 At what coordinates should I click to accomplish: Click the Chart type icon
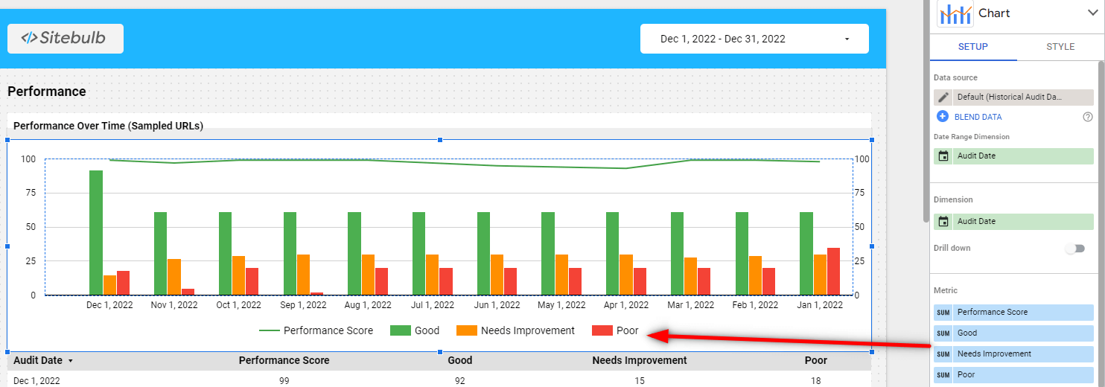click(955, 13)
